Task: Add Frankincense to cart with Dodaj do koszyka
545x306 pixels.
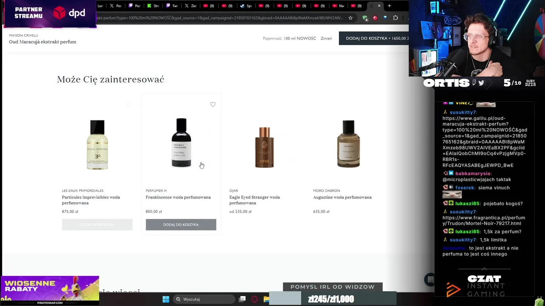Action: coord(181,224)
